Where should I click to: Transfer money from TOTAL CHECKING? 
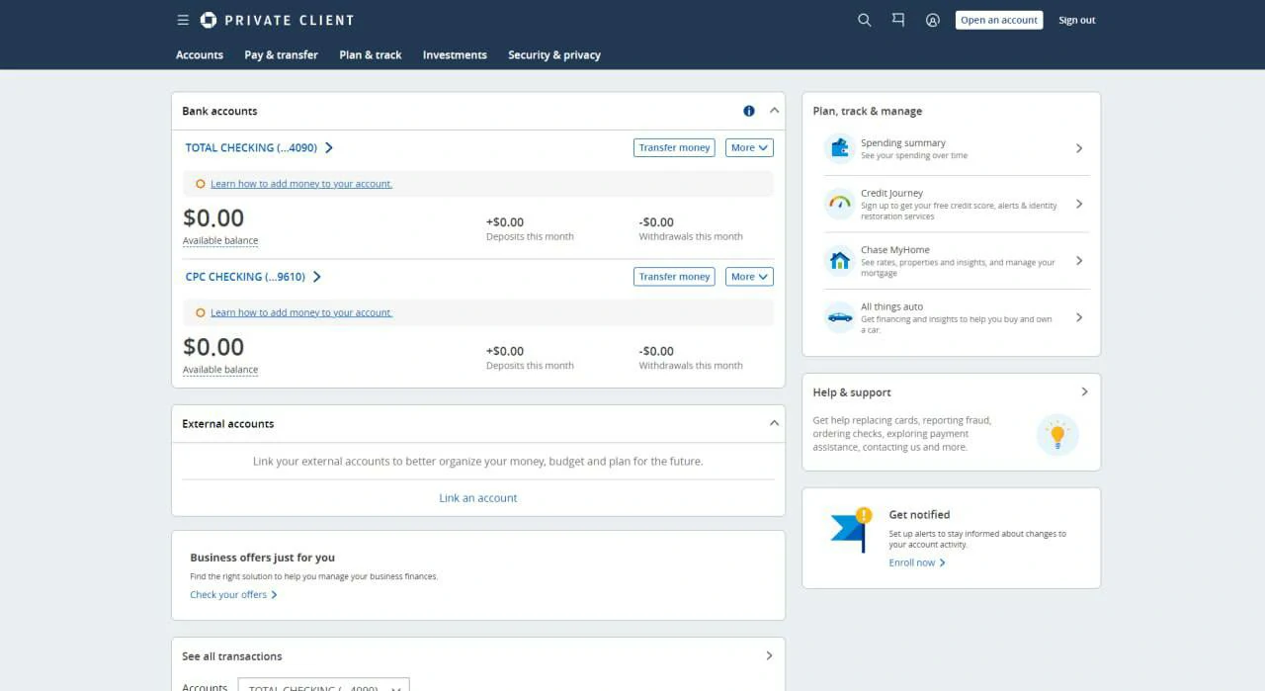point(674,147)
